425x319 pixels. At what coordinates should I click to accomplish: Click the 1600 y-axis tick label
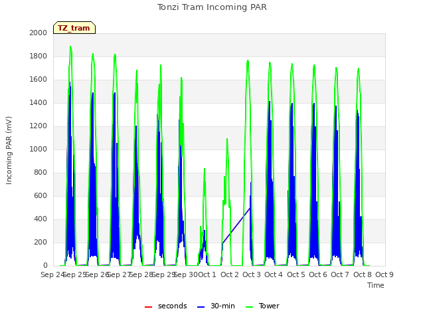(x=39, y=80)
